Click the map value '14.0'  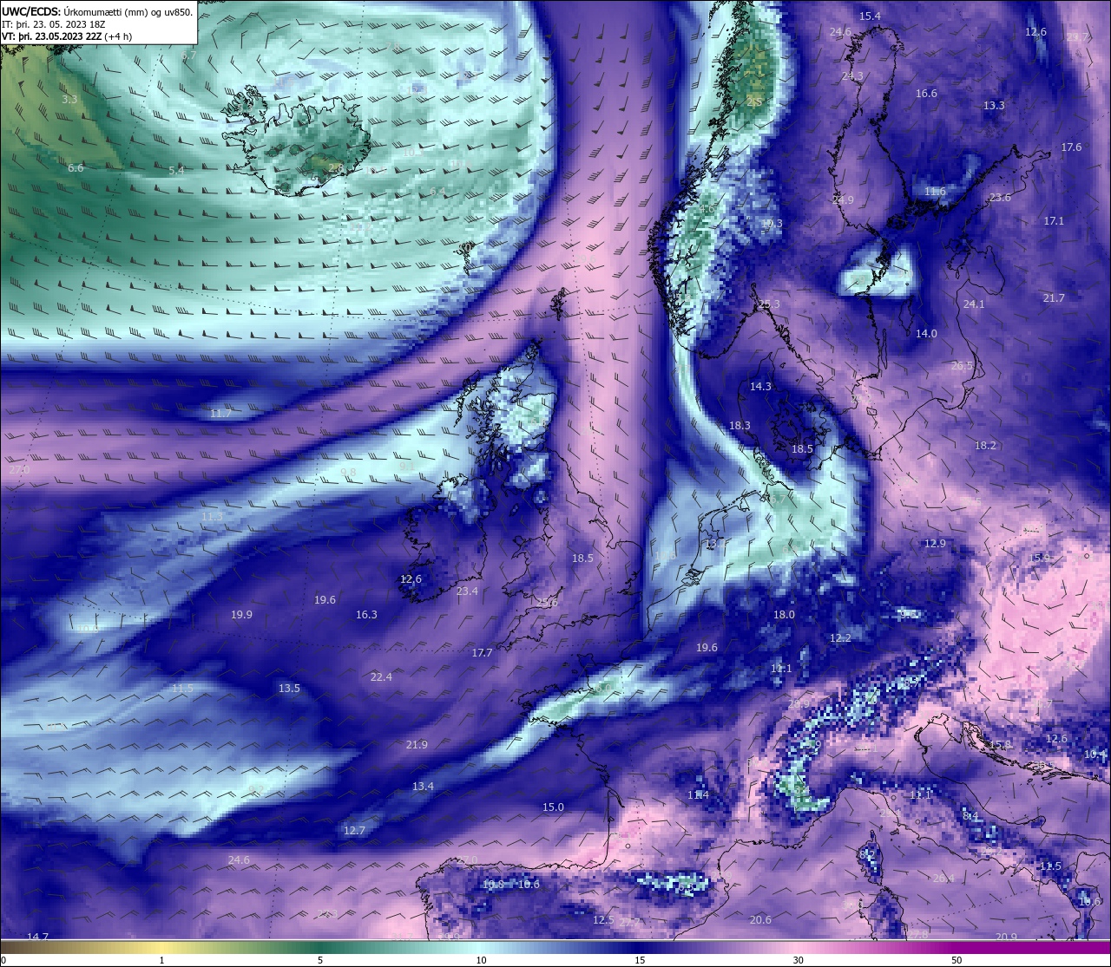pyautogui.click(x=926, y=334)
